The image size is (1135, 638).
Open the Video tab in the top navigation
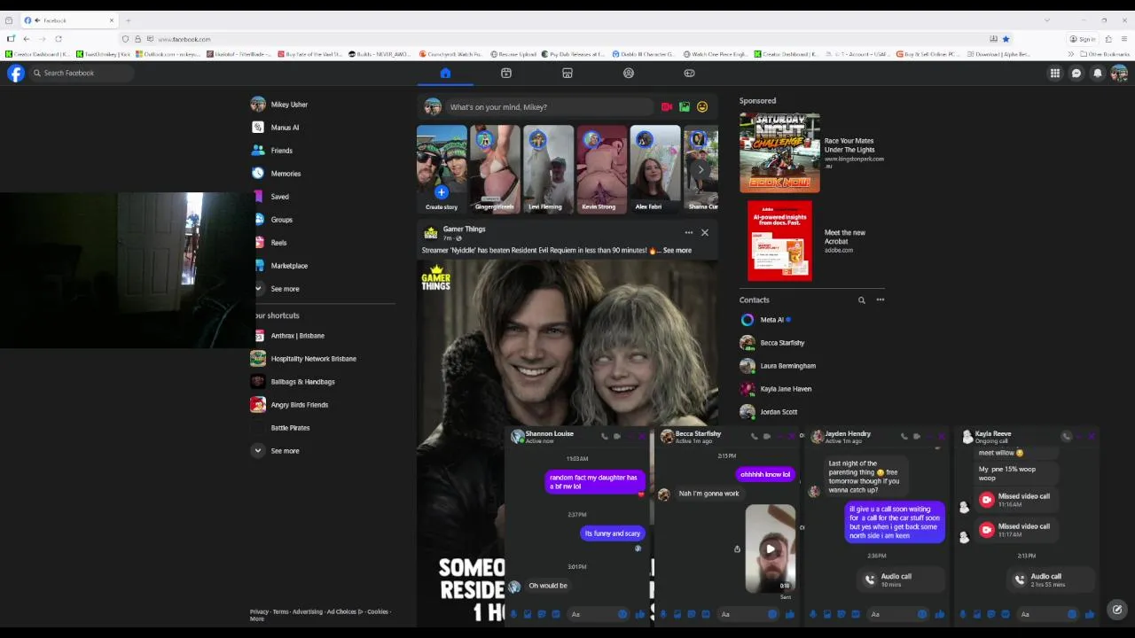pyautogui.click(x=506, y=73)
